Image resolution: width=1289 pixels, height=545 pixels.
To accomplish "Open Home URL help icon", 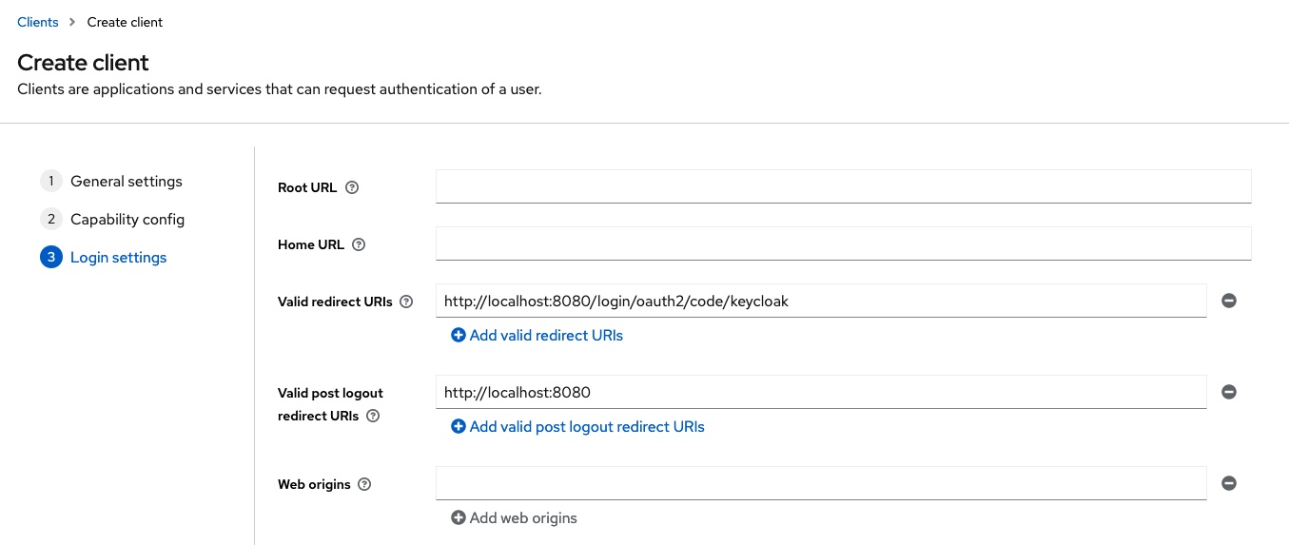I will tap(359, 244).
